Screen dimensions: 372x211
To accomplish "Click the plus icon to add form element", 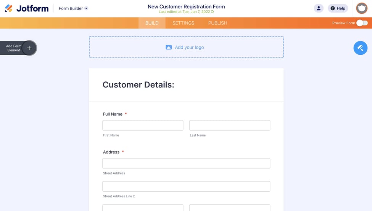I will pos(29,48).
